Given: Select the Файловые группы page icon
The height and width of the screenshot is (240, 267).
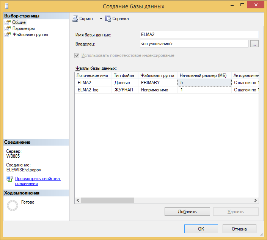Looking at the screenshot, I should point(7,35).
